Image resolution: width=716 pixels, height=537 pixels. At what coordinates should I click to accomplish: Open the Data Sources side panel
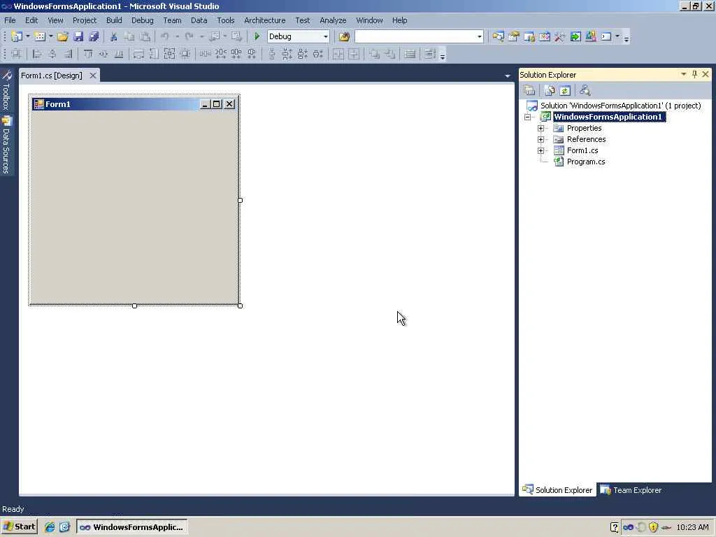tap(6, 145)
